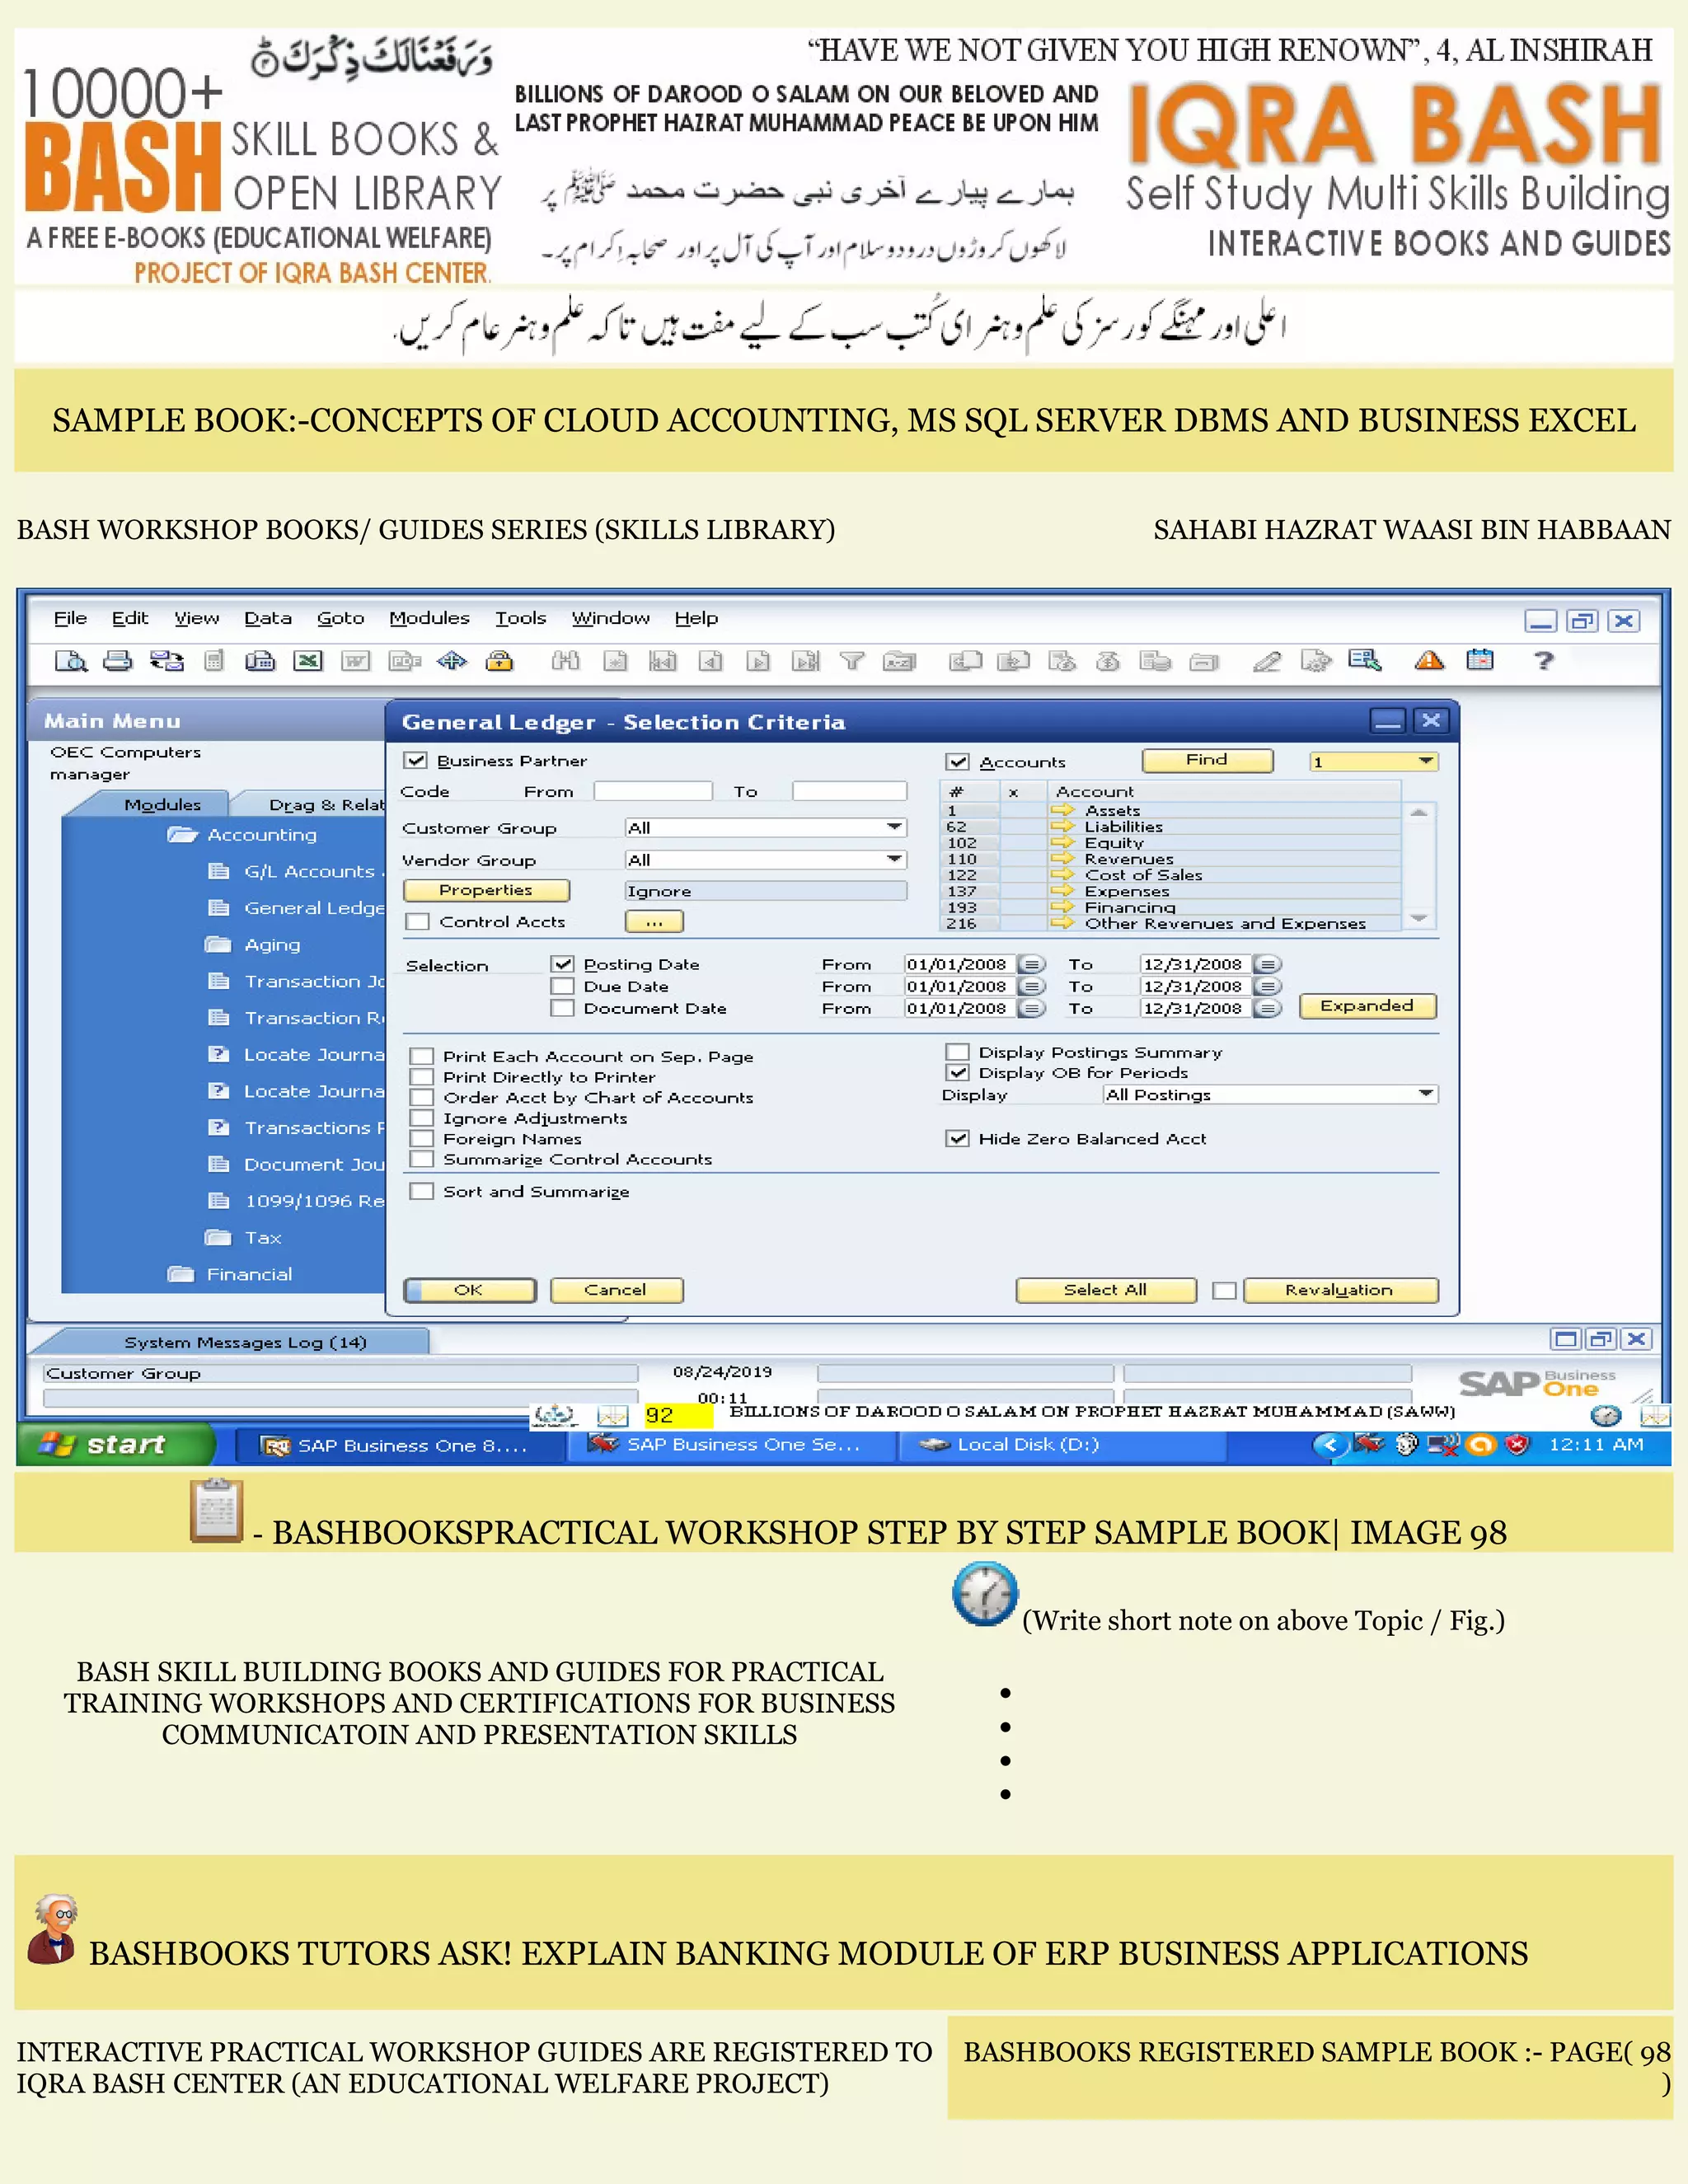Check the Document Date checkbox
Viewport: 1688px width, 2184px height.
tap(563, 1008)
